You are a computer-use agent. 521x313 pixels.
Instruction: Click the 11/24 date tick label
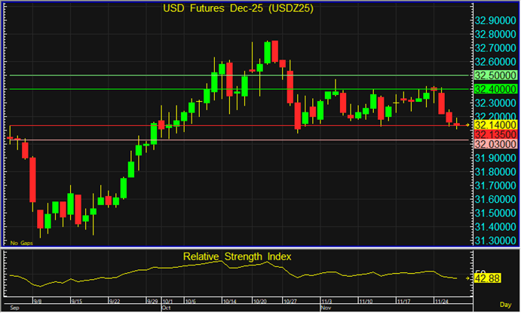440,300
